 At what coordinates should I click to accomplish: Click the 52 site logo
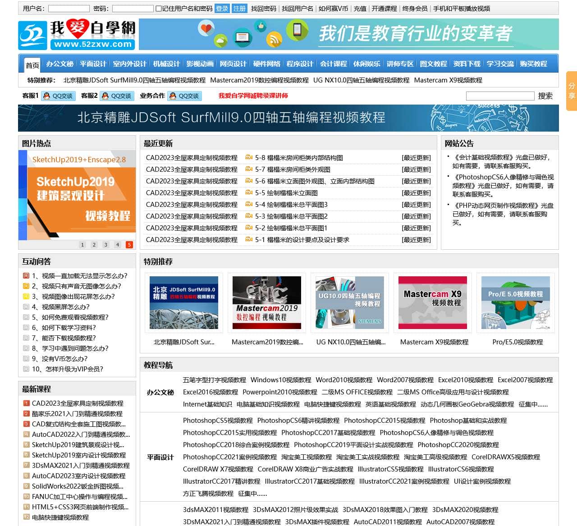pos(32,35)
